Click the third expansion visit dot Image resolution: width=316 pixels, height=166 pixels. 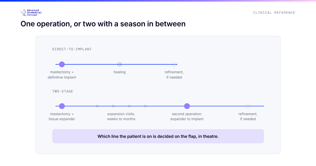coord(129,106)
